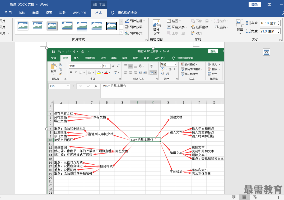Click the zoom slider handle in status bar

pyautogui.click(x=278, y=197)
